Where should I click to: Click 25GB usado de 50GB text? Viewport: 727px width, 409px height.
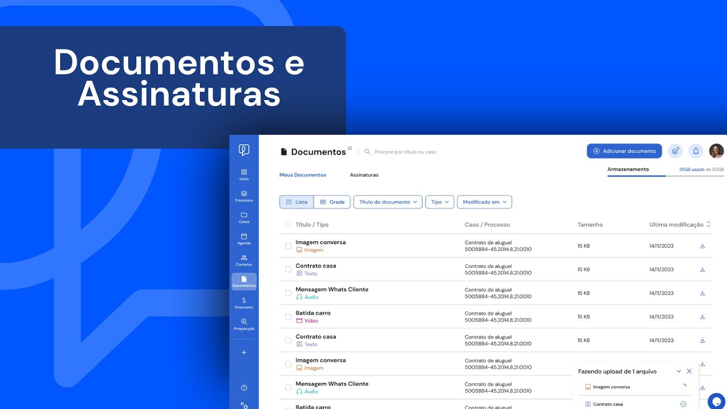click(701, 169)
